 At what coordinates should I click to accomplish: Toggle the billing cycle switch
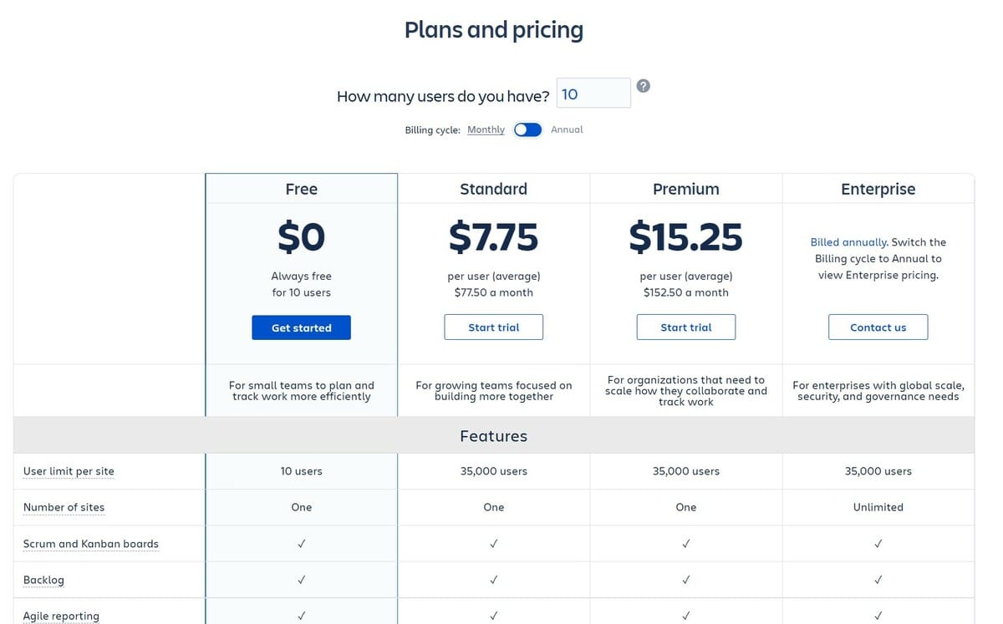(x=527, y=129)
